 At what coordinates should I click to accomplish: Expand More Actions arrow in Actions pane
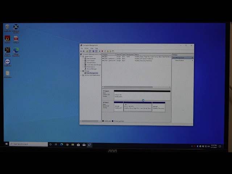192,61
